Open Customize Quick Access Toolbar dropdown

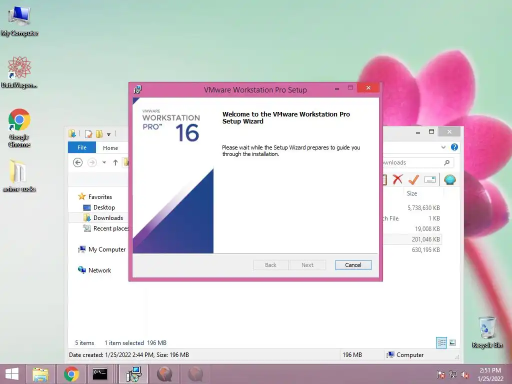pos(108,134)
